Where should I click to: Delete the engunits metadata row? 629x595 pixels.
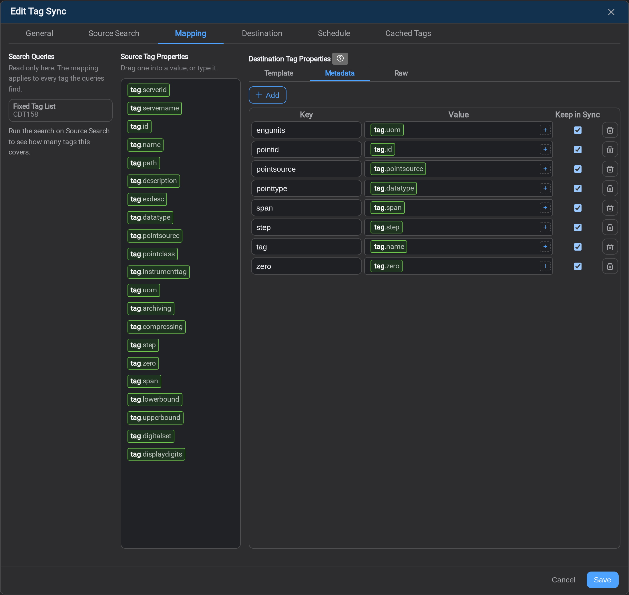(610, 130)
